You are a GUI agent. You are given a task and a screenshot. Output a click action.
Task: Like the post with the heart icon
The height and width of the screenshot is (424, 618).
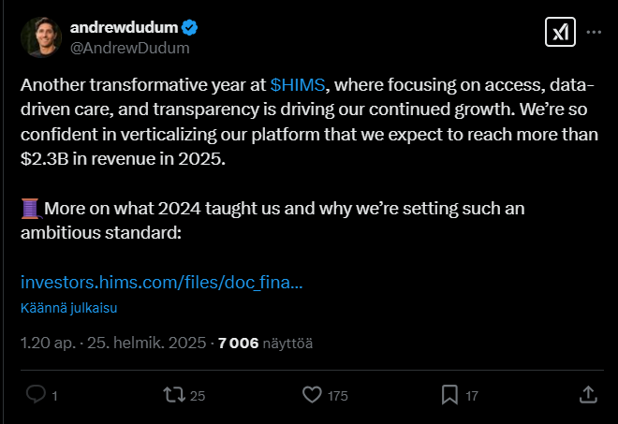(312, 395)
